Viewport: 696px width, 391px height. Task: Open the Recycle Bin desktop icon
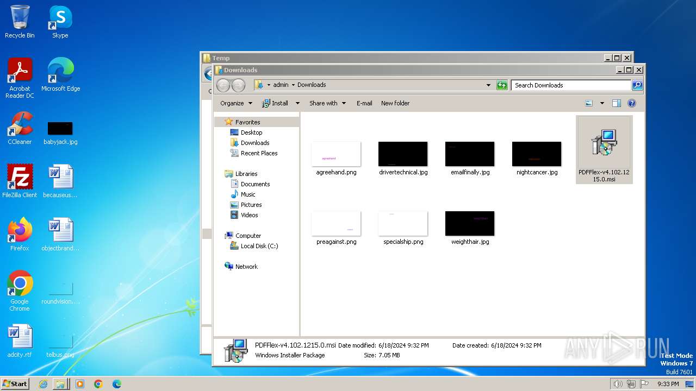[x=20, y=22]
